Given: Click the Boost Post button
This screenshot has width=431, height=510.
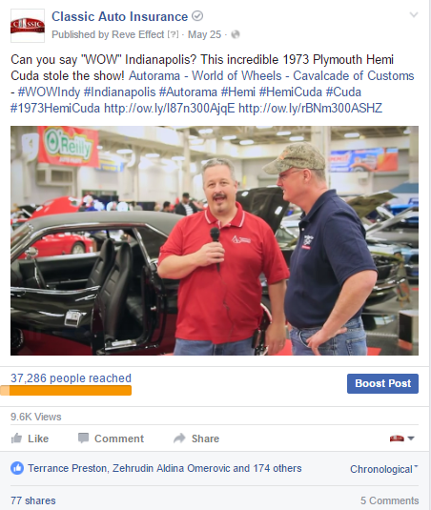Looking at the screenshot, I should point(382,383).
